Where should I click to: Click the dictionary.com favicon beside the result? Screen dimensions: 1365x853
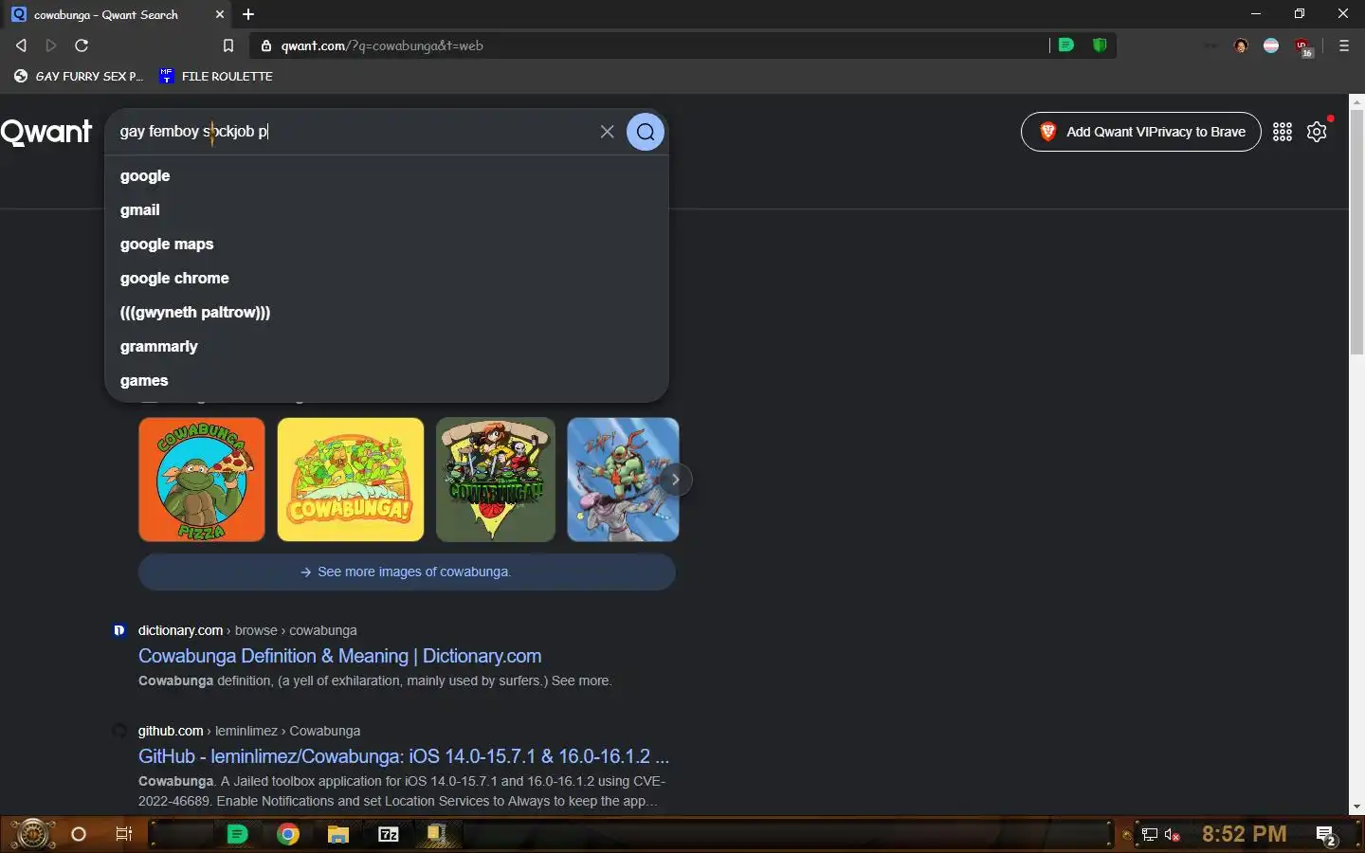click(x=119, y=630)
